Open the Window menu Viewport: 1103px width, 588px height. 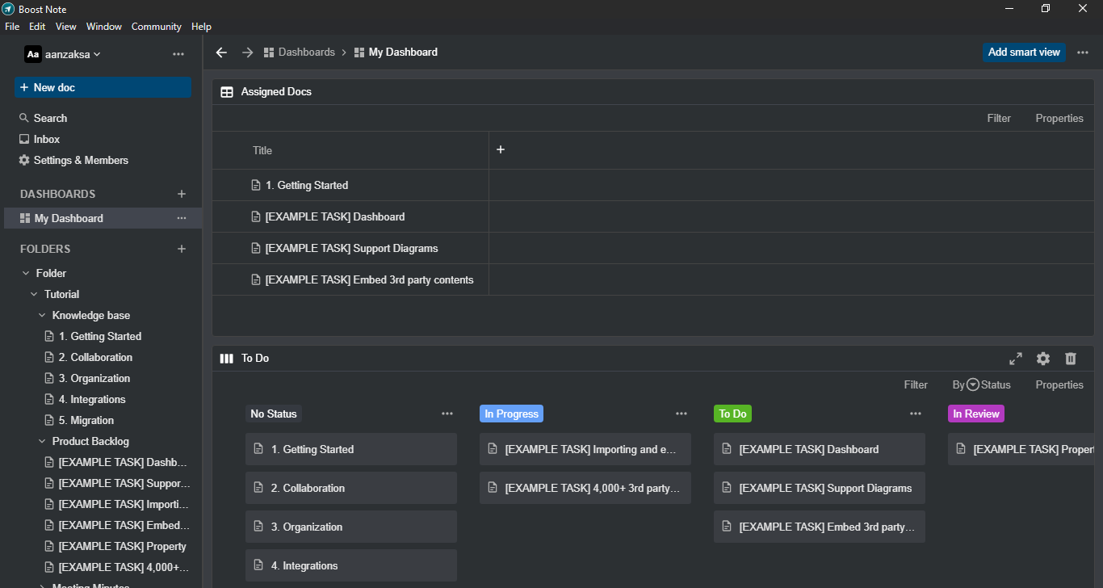(x=104, y=27)
